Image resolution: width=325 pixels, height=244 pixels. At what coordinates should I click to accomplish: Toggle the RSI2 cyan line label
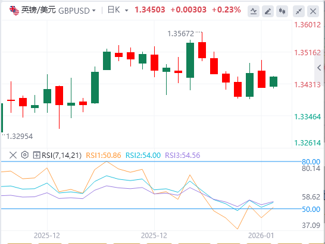point(143,156)
